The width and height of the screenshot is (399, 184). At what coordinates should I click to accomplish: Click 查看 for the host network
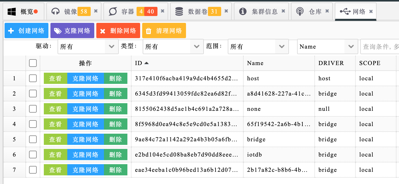tap(56, 78)
